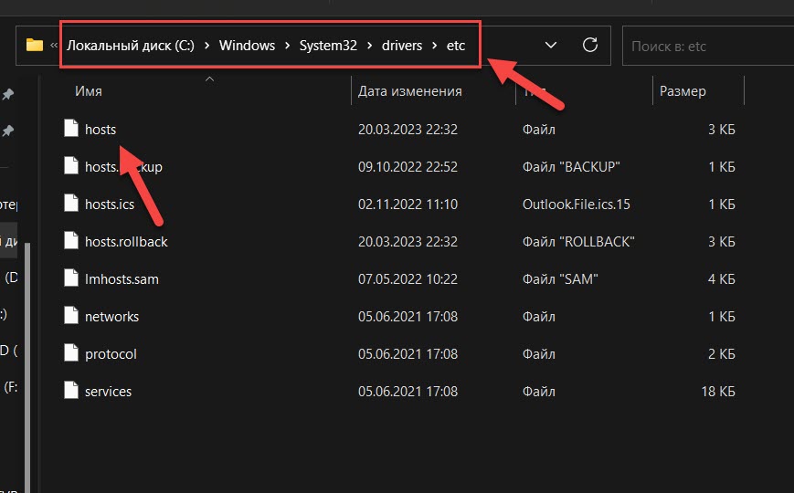The image size is (794, 493).
Task: Click type Файл "SAM"
Action: [560, 279]
